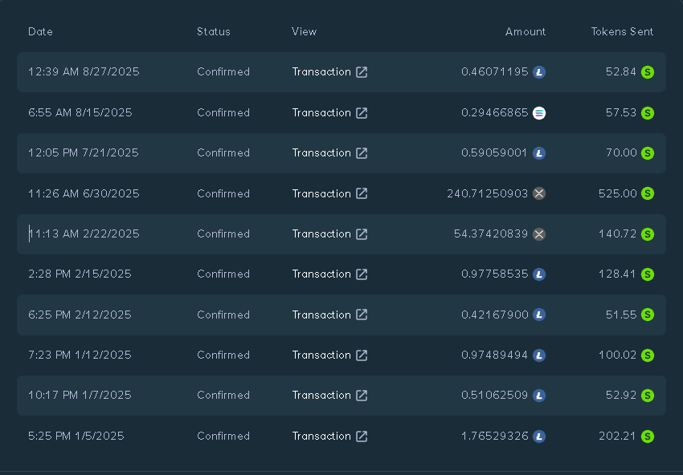The height and width of the screenshot is (475, 683).
Task: Click amount value 0.29466865
Action: (x=495, y=112)
